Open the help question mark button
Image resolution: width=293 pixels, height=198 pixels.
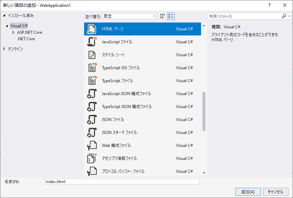click(x=269, y=5)
